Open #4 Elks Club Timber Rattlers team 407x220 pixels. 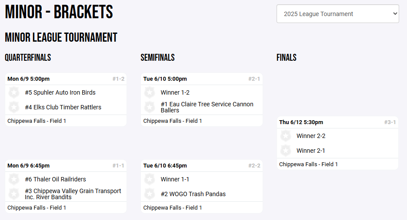pyautogui.click(x=63, y=107)
